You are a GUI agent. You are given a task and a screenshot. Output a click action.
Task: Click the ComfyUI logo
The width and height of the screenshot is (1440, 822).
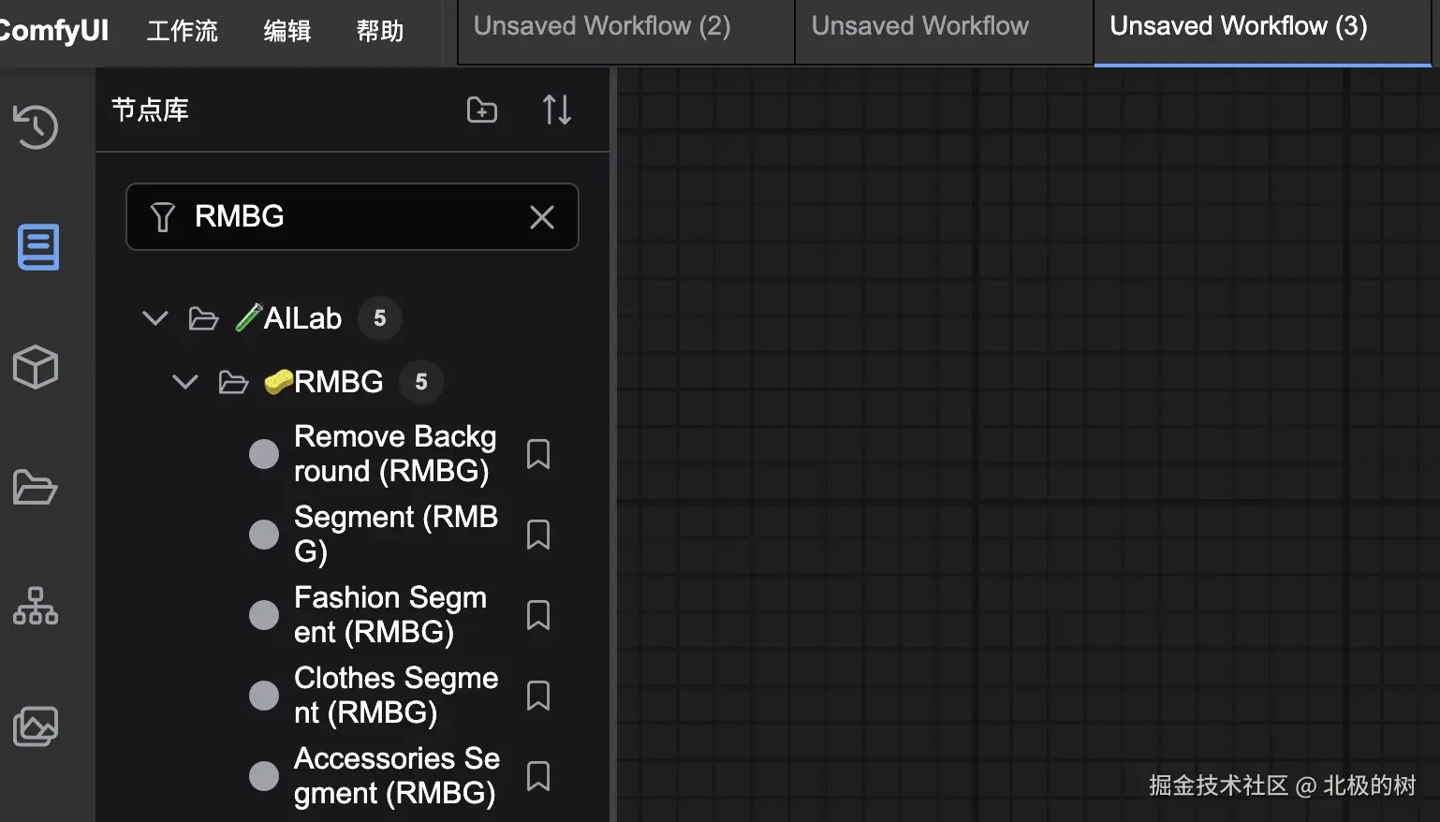[53, 31]
